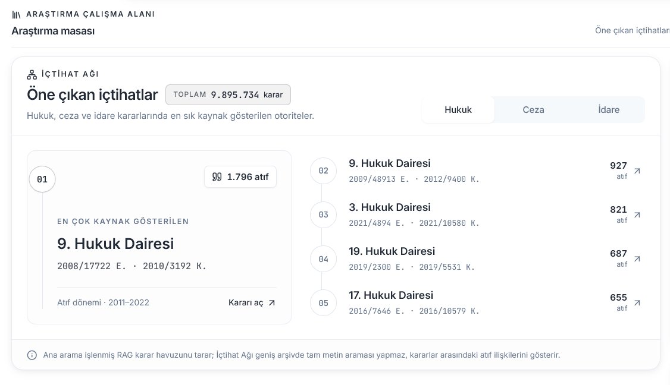Screen dimensions: 670x385
Task: Open arrow icon for 687 atıf decision
Action: coord(637,258)
